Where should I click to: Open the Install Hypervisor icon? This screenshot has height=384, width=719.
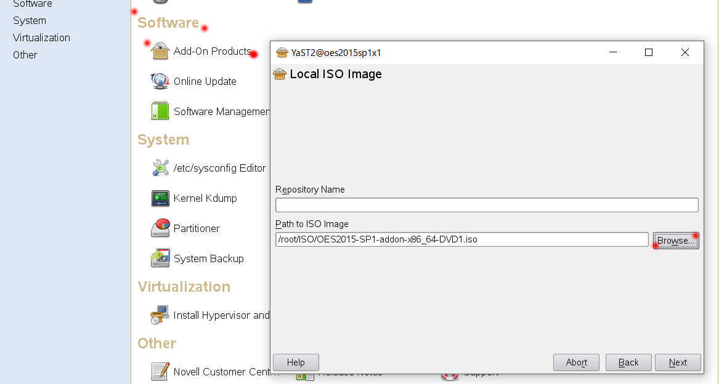(160, 315)
